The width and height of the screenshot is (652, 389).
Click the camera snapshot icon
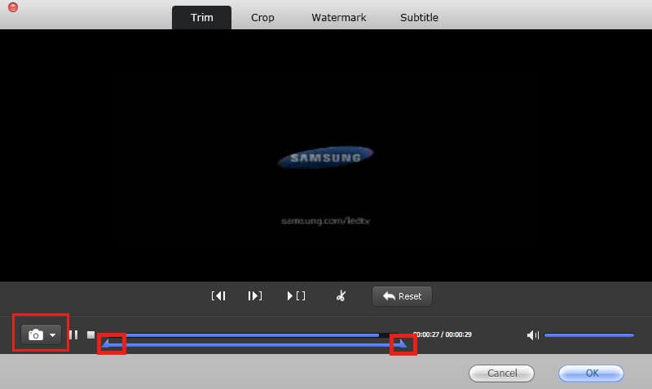click(35, 334)
